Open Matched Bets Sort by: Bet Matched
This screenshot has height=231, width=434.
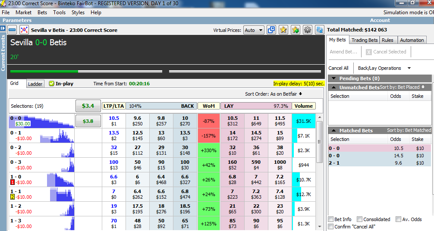coord(409,130)
